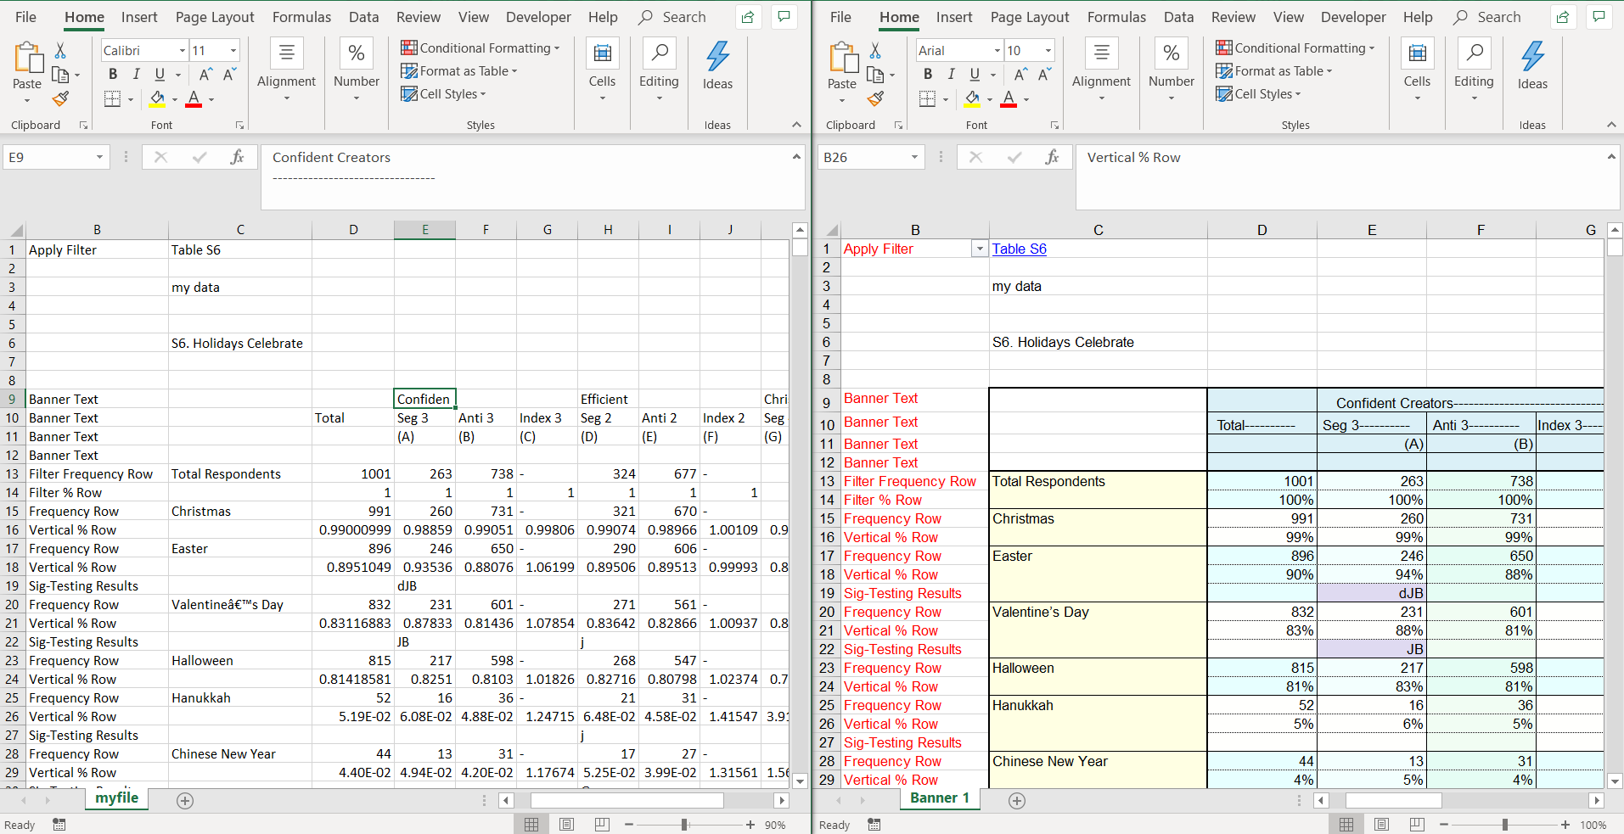Zoom in with plus in right window

pos(1565,825)
